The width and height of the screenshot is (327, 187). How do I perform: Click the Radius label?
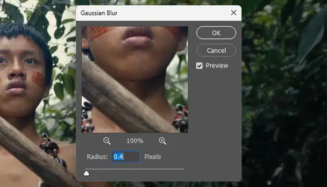pyautogui.click(x=97, y=157)
